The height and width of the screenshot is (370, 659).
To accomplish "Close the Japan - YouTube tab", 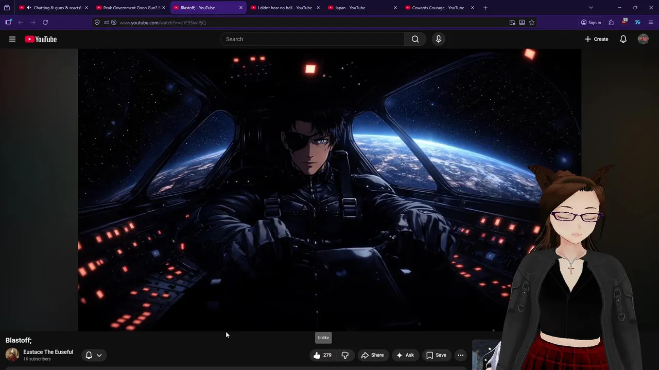I will click(395, 8).
